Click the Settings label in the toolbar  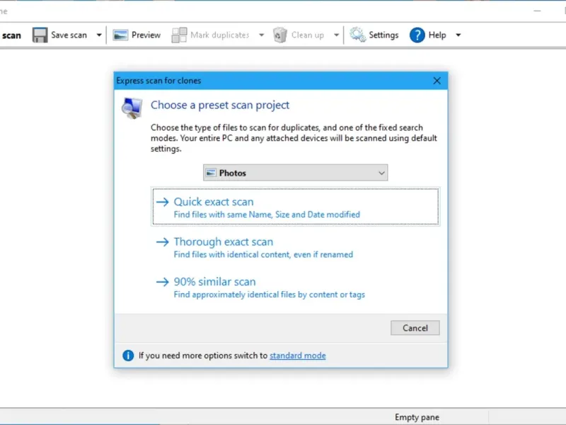[383, 35]
